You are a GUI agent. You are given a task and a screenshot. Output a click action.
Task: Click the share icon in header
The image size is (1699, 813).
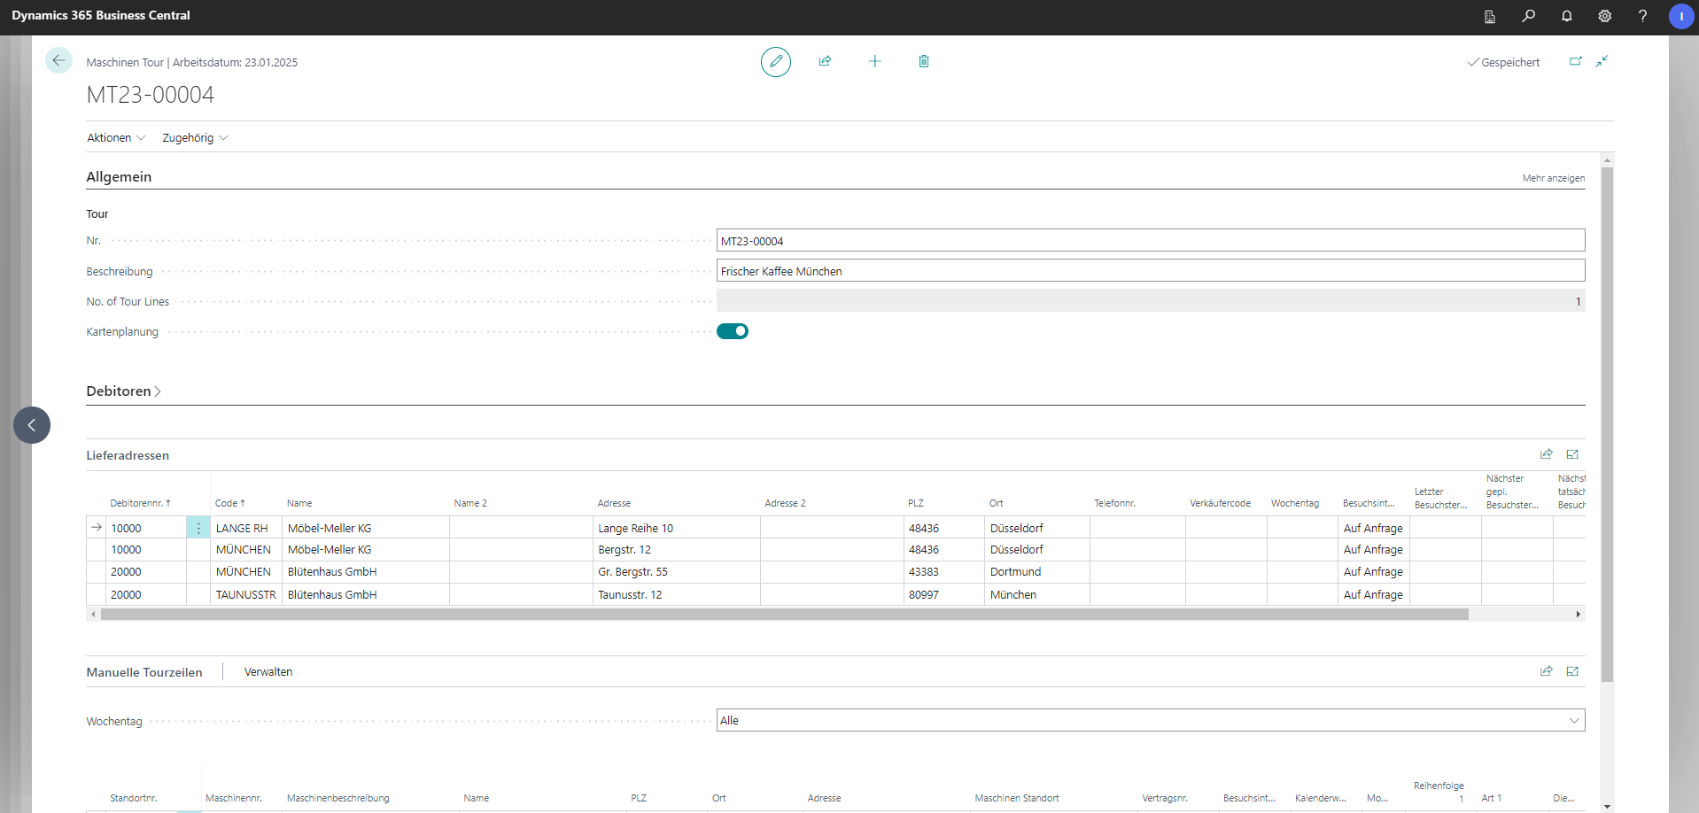click(825, 61)
